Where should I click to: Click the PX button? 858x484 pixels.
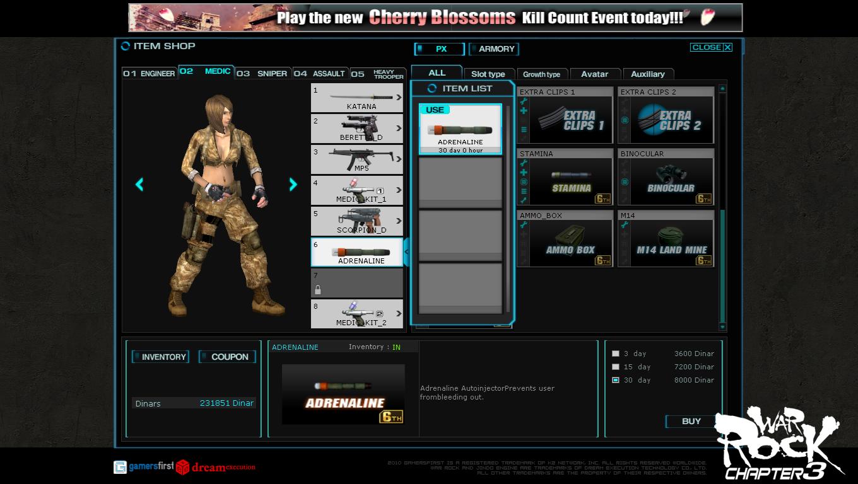click(440, 49)
